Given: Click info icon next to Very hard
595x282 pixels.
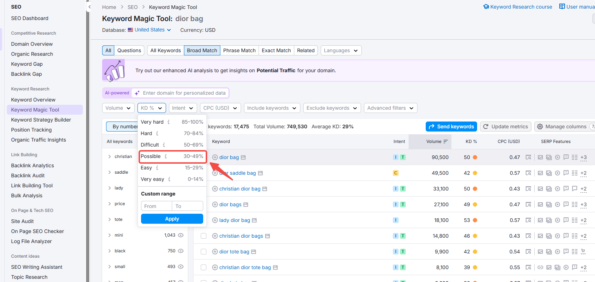Looking at the screenshot, I should 169,122.
